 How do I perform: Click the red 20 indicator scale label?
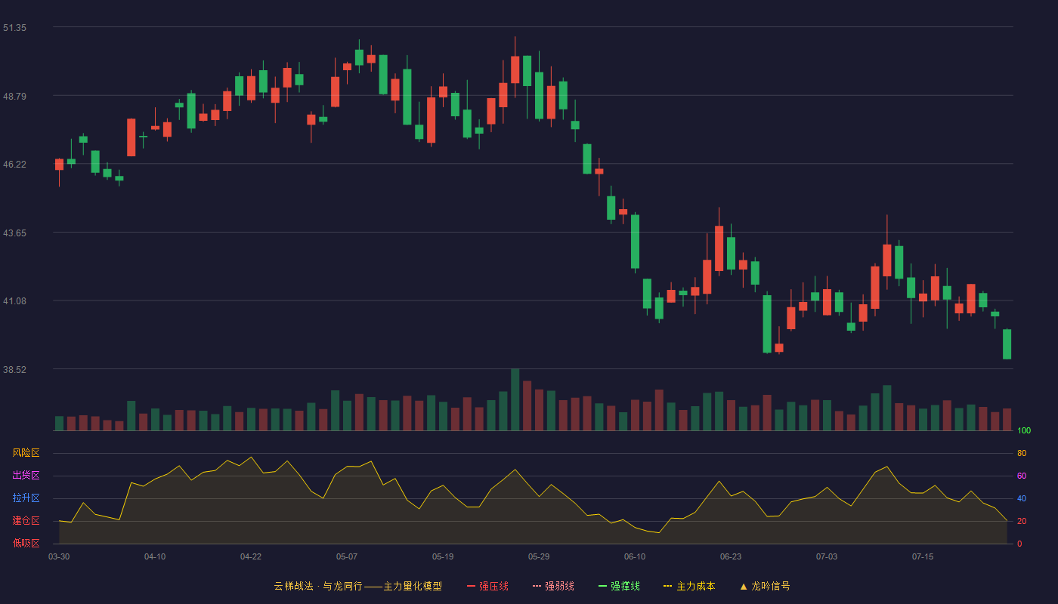1022,521
